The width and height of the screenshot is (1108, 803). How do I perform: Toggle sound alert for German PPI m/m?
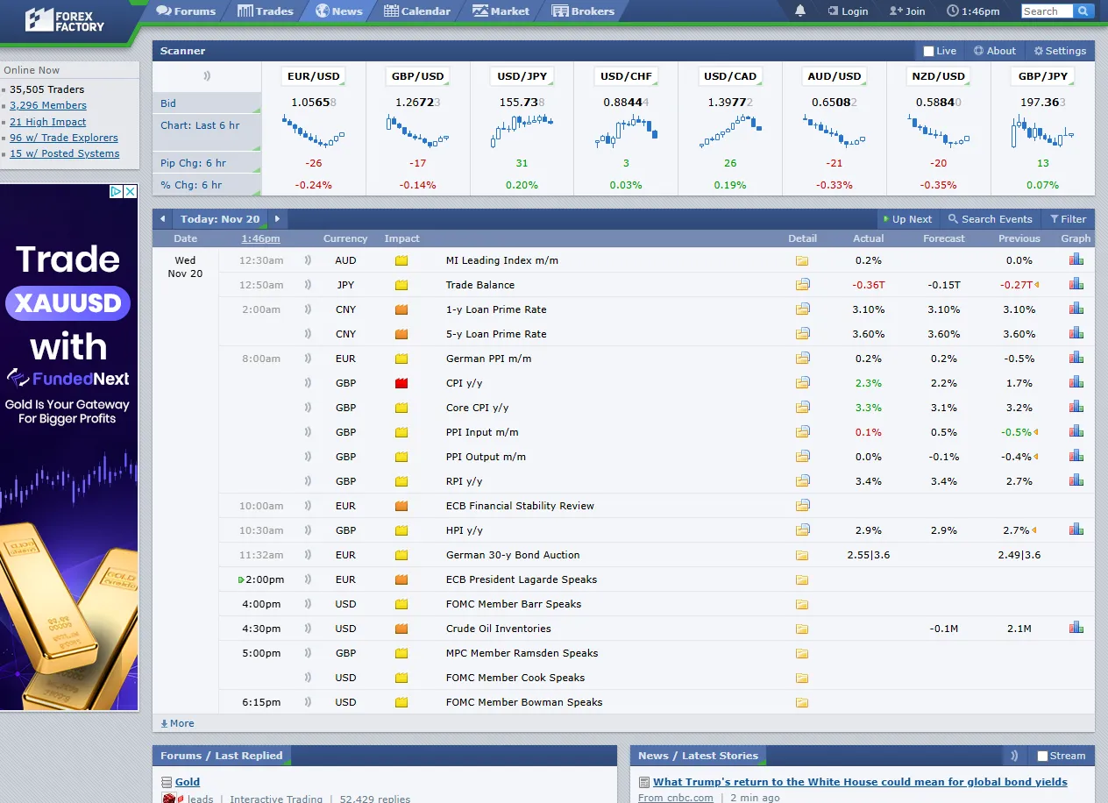(x=308, y=359)
